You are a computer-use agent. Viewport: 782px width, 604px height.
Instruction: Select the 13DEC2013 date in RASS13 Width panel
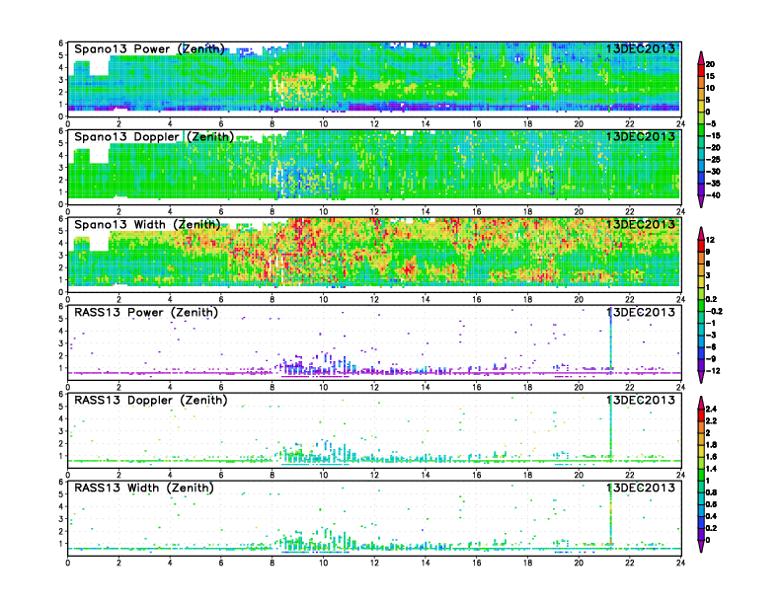641,488
